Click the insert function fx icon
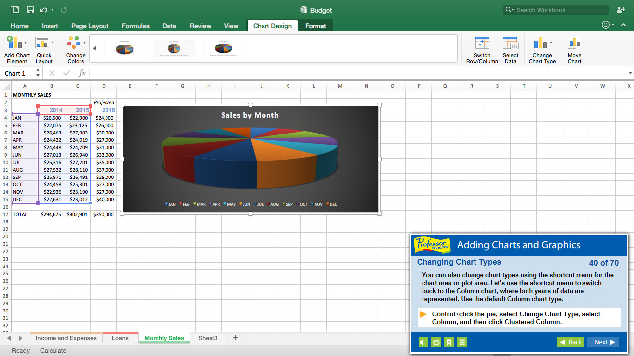The image size is (634, 356). tap(82, 73)
